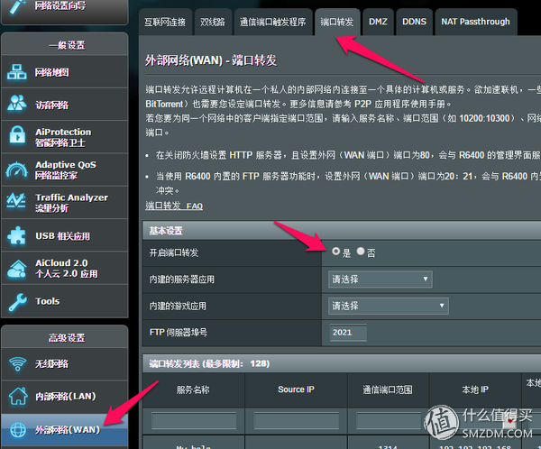The image size is (541, 449).
Task: Click the Source IP input field
Action: 296,421
